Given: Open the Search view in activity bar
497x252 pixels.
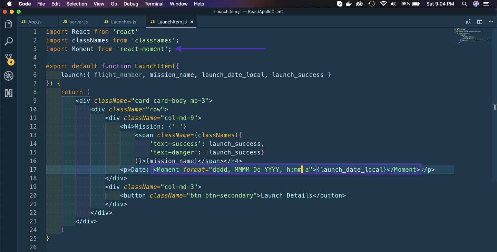Looking at the screenshot, I should 9,42.
